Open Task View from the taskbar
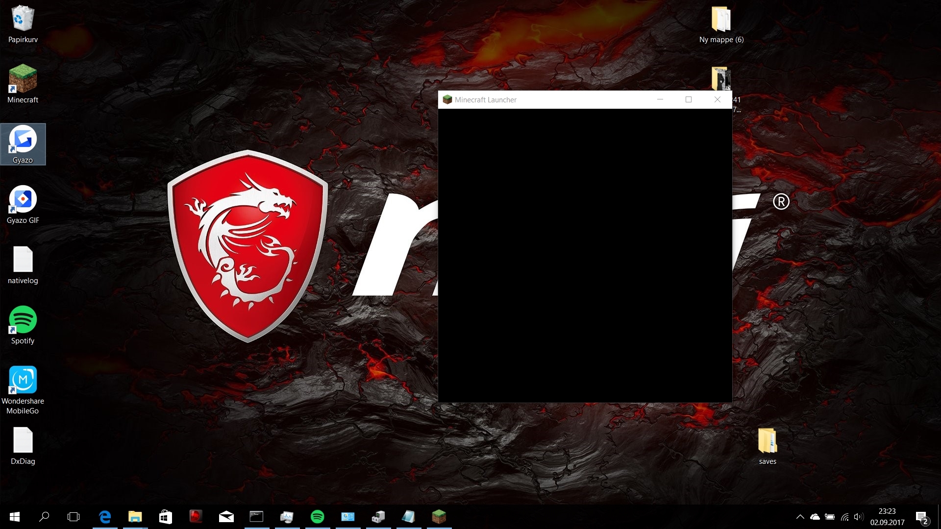Viewport: 941px width, 529px height. point(74,517)
